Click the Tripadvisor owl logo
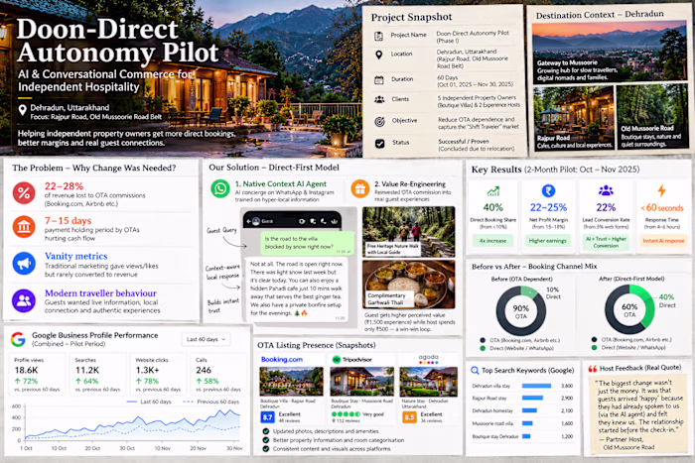Image resolution: width=695 pixels, height=463 pixels. coord(337,360)
